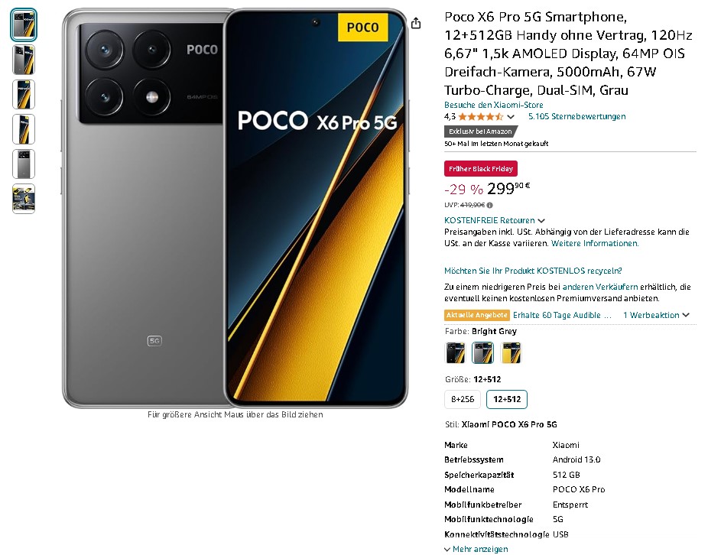Select the Bright Grey color swatch
Viewport: 708px width, 555px height.
coord(483,353)
